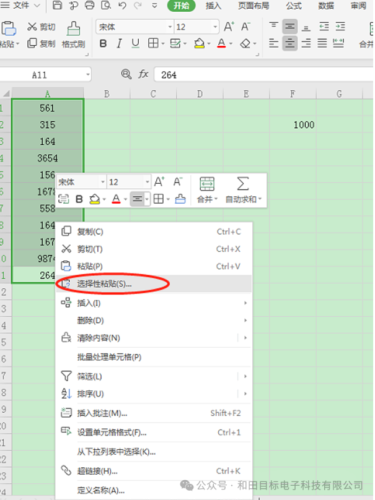Click the ribbon Cut (剪切) scissors button
375x500 pixels.
[41, 27]
